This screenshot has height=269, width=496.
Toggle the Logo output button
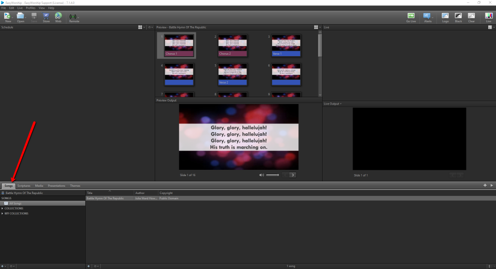pyautogui.click(x=445, y=17)
